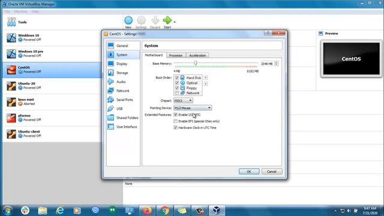Click OK in CentOS Settings dialog
The image size is (384, 216).
click(249, 172)
